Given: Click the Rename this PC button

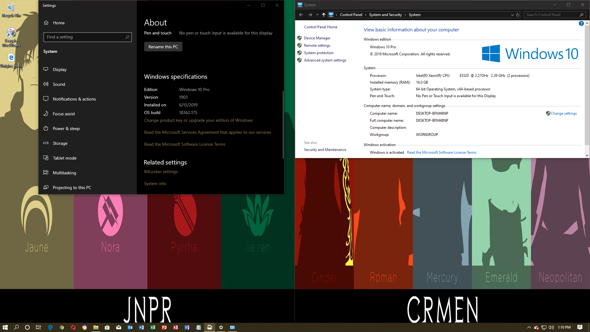Looking at the screenshot, I should coord(163,47).
